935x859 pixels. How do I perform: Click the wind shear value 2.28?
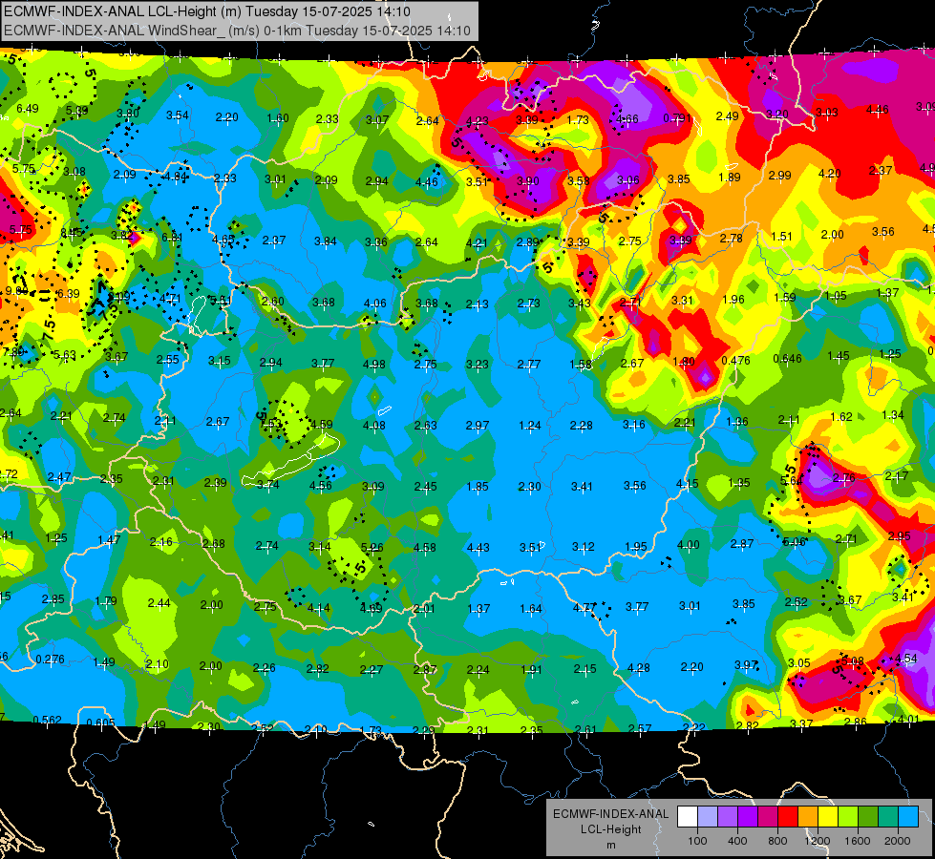point(582,425)
